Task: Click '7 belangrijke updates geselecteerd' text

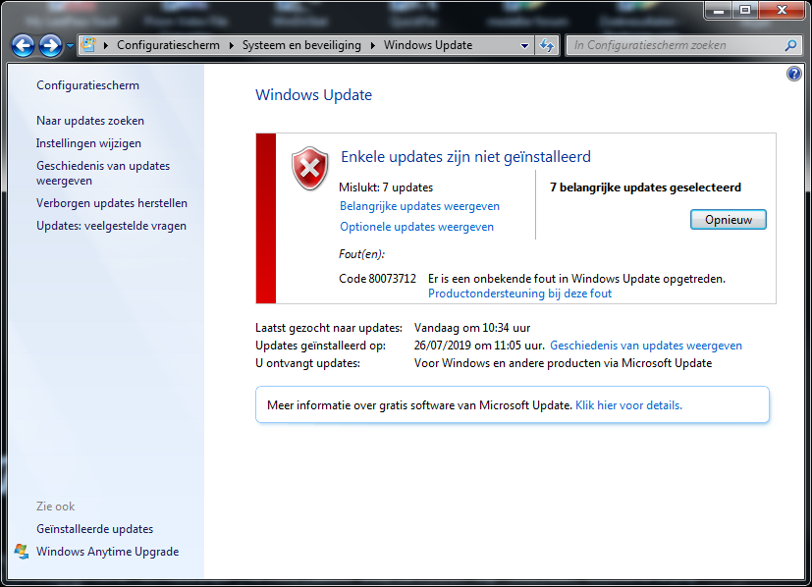Action: click(645, 187)
